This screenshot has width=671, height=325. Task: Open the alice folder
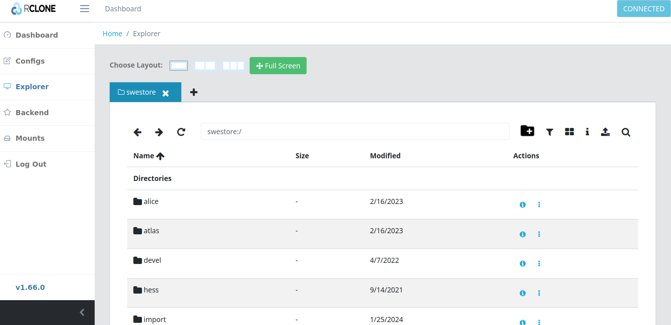pyautogui.click(x=146, y=201)
